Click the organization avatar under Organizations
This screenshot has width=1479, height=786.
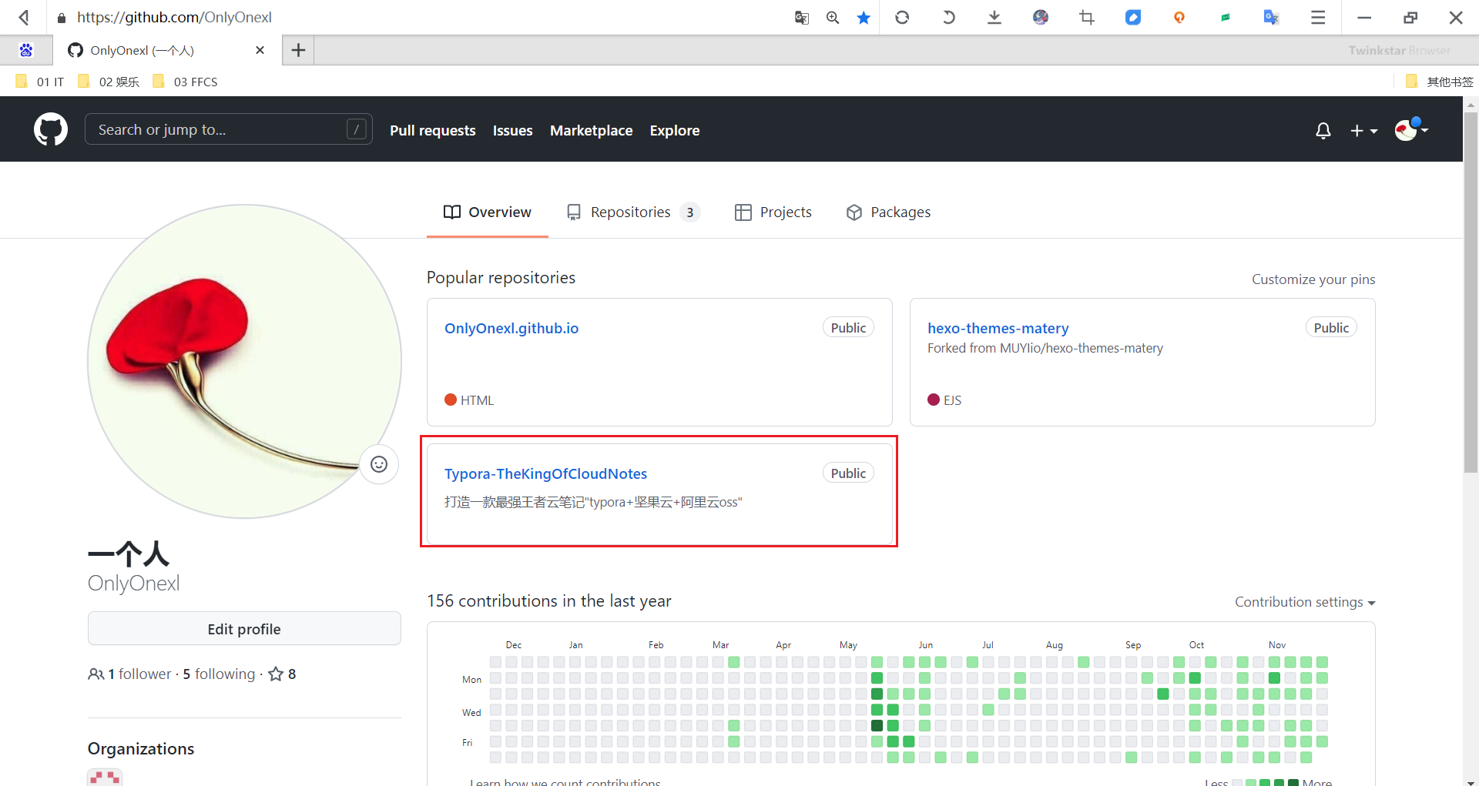pyautogui.click(x=105, y=778)
